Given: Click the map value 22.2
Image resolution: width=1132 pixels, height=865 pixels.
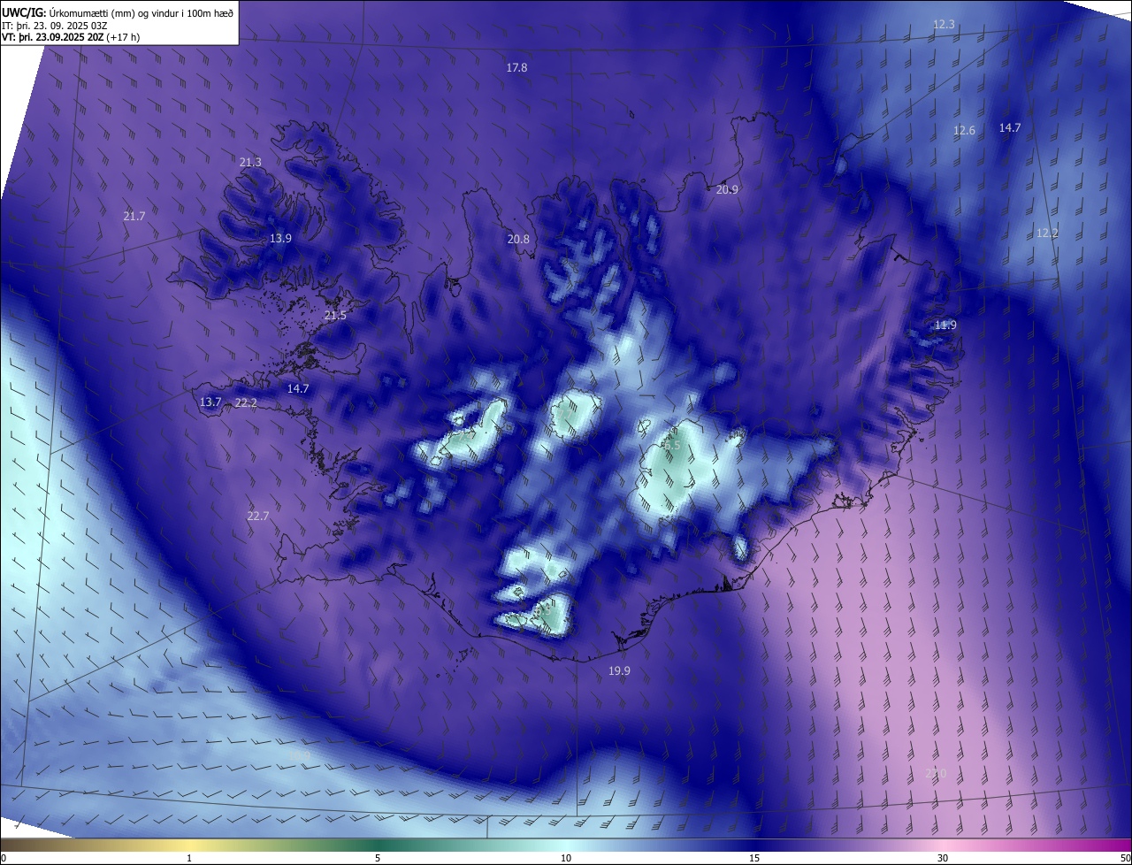Looking at the screenshot, I should (246, 403).
